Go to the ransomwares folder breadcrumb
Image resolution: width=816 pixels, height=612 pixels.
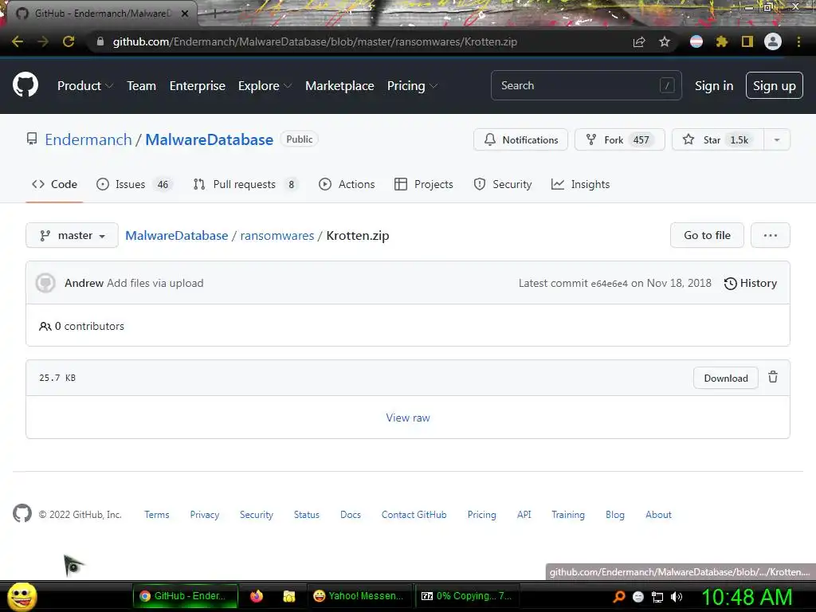277,235
